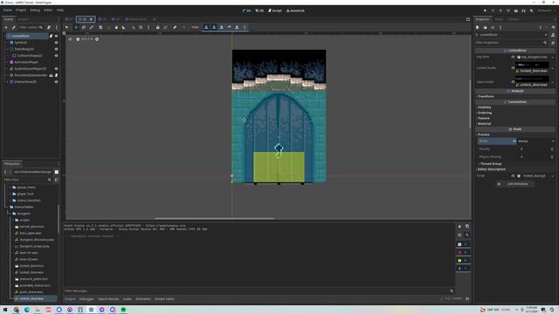
Task: Activate the Move Mode tool
Action: pyautogui.click(x=76, y=27)
